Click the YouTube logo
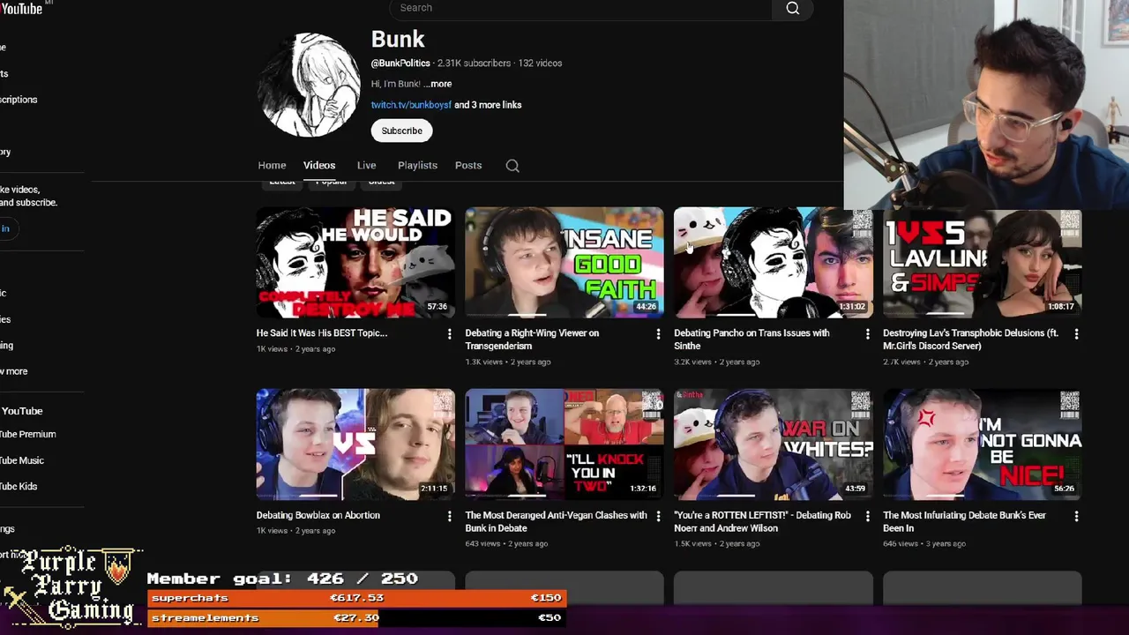1129x635 pixels. [21, 8]
